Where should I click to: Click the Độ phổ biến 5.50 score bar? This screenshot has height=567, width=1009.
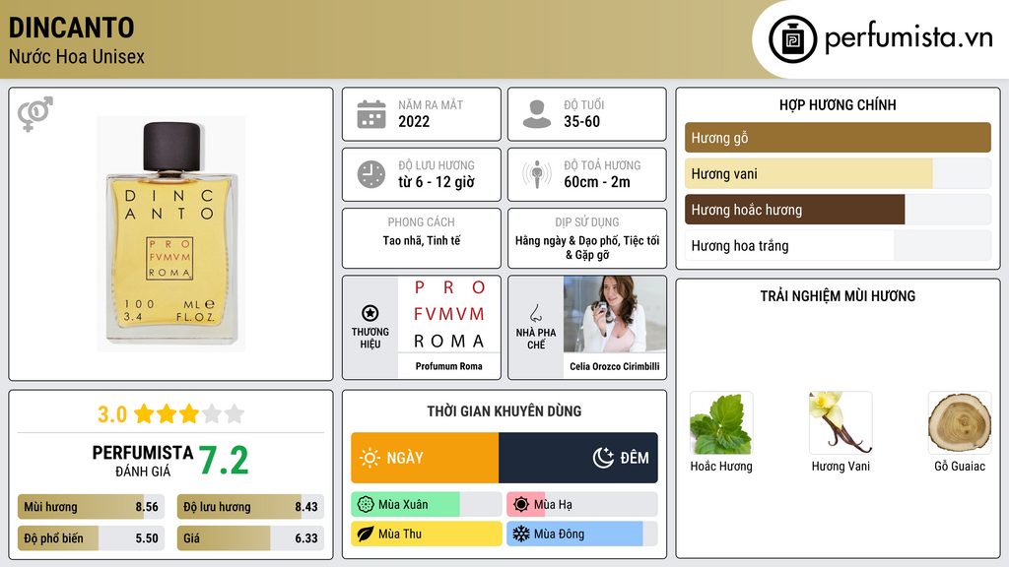pos(92,538)
